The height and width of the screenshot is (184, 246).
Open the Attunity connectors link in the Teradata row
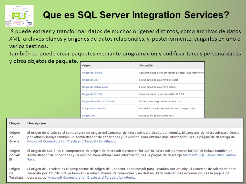[91, 178]
